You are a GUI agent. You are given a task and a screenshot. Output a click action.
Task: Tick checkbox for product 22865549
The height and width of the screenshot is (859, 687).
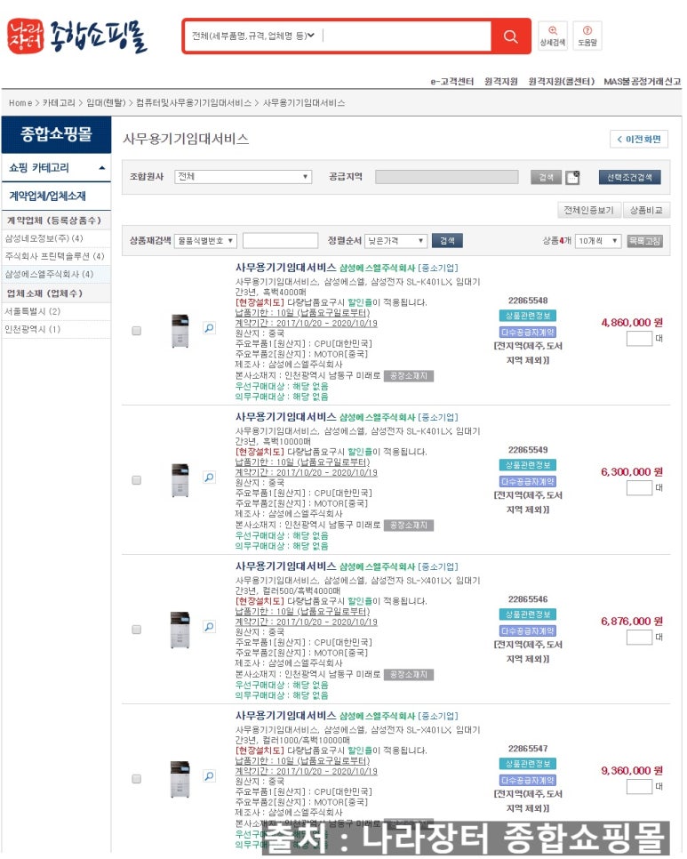point(136,480)
